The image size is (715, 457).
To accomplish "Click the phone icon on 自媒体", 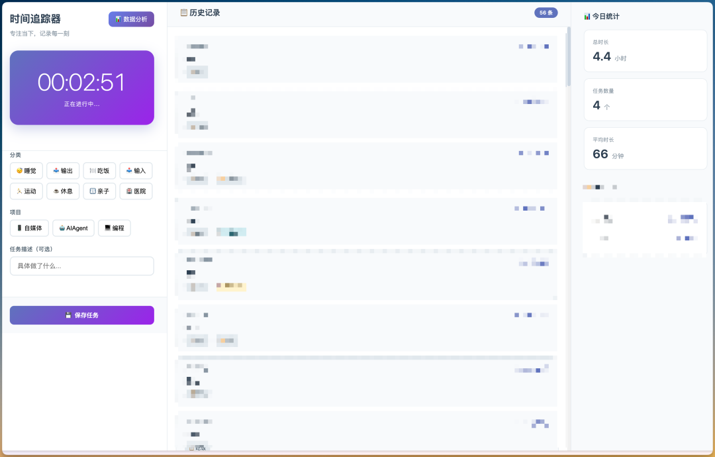I will pos(20,228).
